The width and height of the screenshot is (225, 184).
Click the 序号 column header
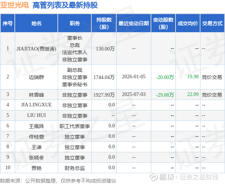point(8,23)
